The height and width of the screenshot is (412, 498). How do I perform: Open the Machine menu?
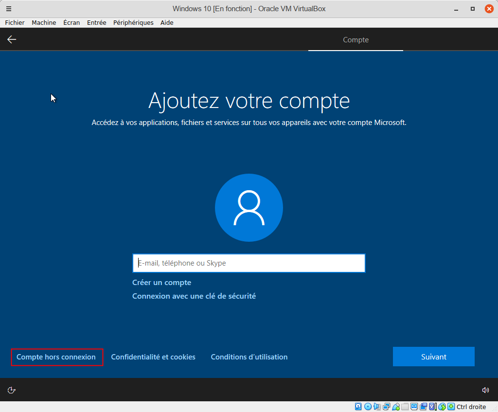coord(44,22)
